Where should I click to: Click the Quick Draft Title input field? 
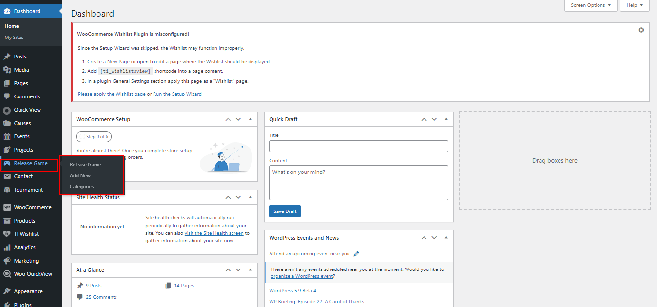pyautogui.click(x=359, y=146)
